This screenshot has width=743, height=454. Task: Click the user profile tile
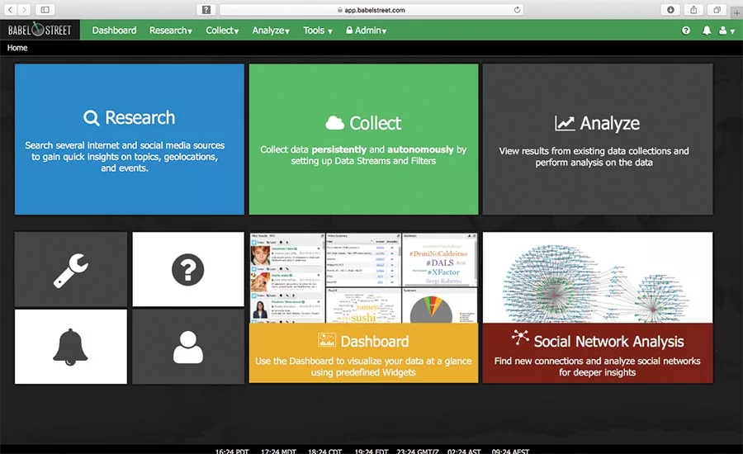coord(188,347)
